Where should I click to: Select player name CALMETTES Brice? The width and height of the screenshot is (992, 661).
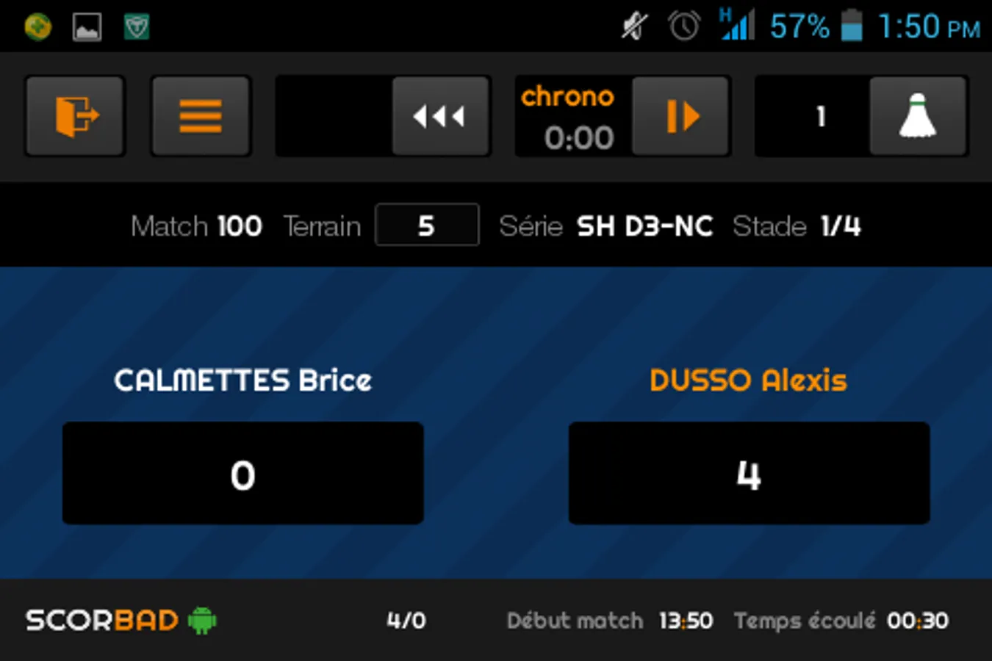click(242, 380)
